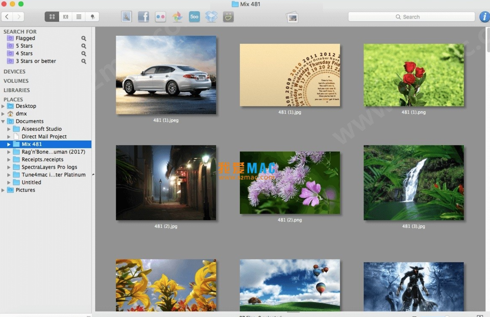Go back with the left arrow button
The width and height of the screenshot is (490, 317).
7,17
